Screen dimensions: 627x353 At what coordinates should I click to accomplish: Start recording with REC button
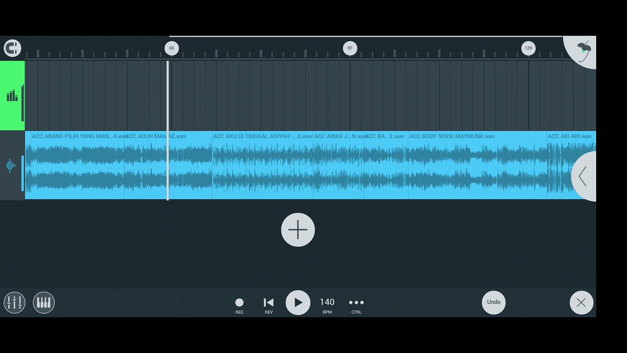pos(239,305)
